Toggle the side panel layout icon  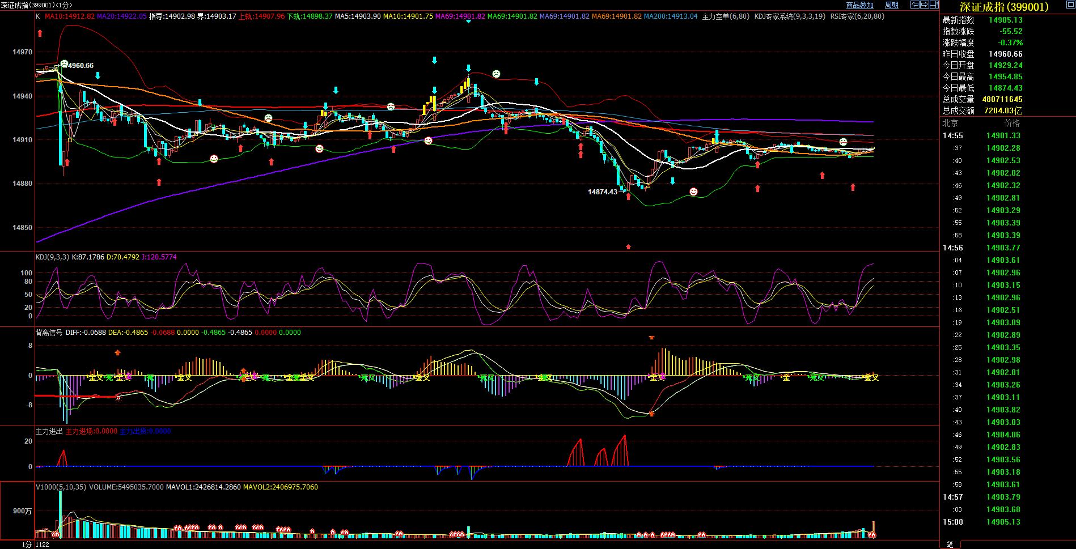pyautogui.click(x=934, y=5)
